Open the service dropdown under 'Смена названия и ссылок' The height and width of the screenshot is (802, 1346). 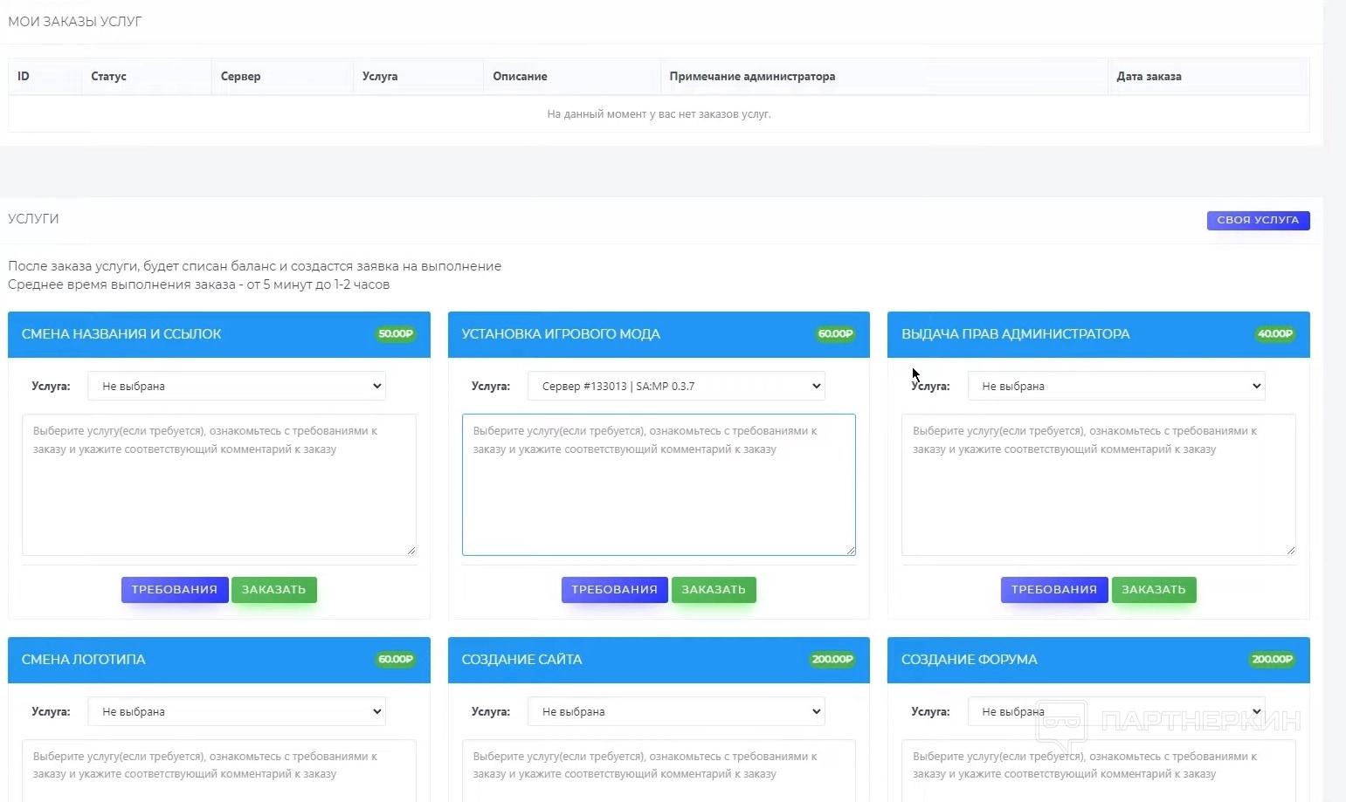coord(236,386)
